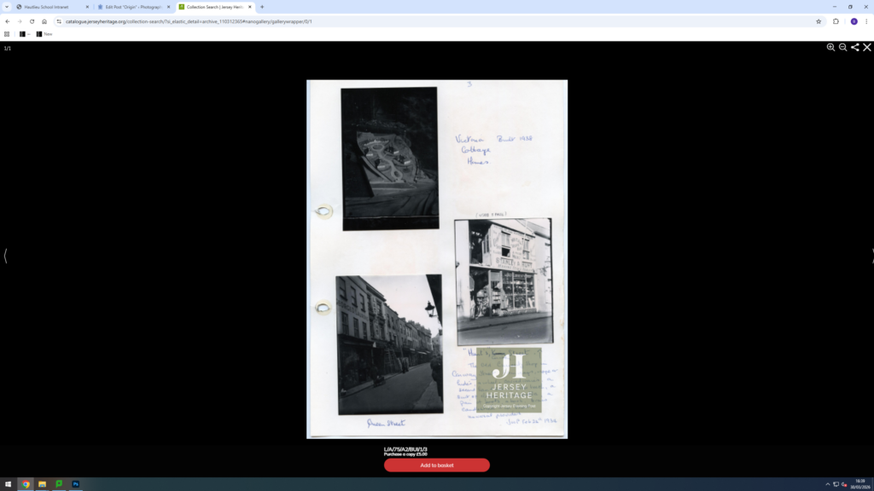Image resolution: width=874 pixels, height=491 pixels.
Task: Bookmark this page with the star icon
Action: (x=819, y=21)
